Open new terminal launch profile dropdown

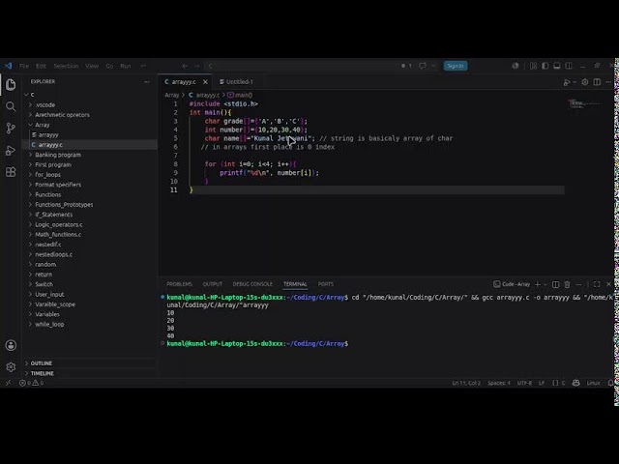tap(545, 284)
